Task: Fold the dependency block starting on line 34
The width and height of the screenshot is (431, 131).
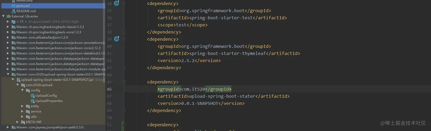Action: click(x=124, y=4)
